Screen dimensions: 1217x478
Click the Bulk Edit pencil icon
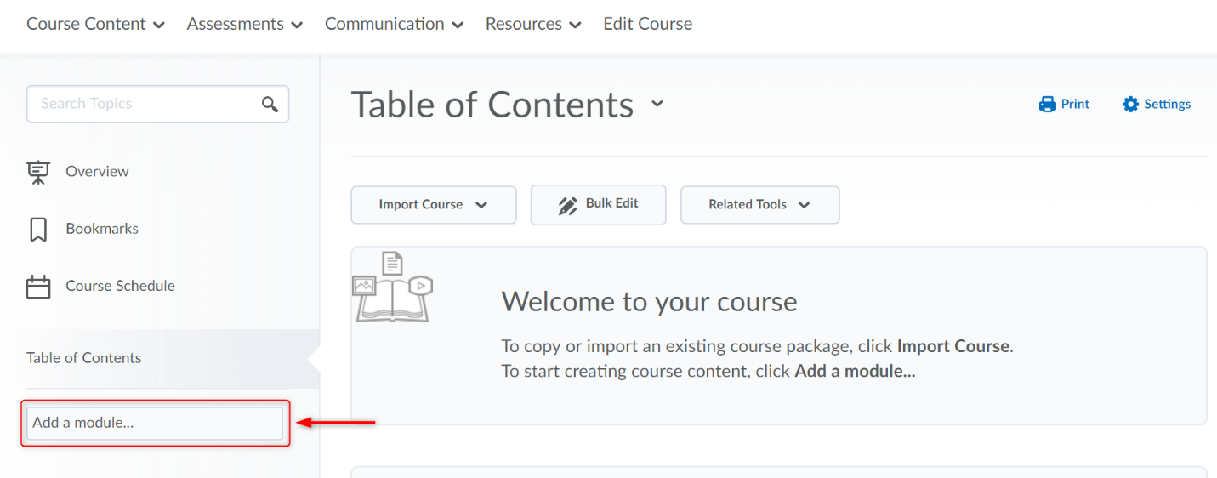(567, 206)
